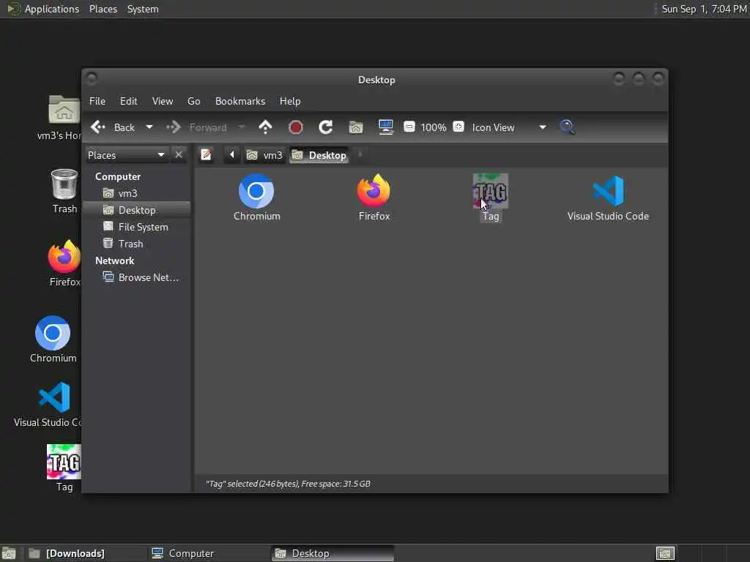Open the Edit menu
Screen dimensions: 750x562
(x=128, y=101)
